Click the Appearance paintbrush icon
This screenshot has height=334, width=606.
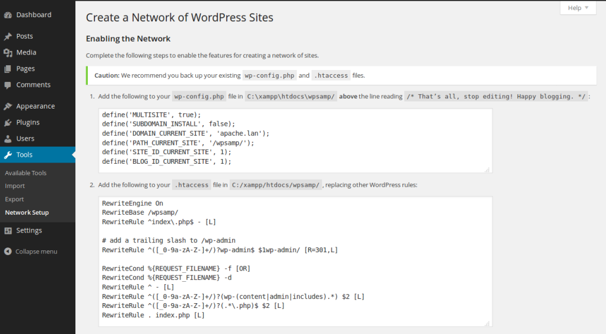point(8,107)
